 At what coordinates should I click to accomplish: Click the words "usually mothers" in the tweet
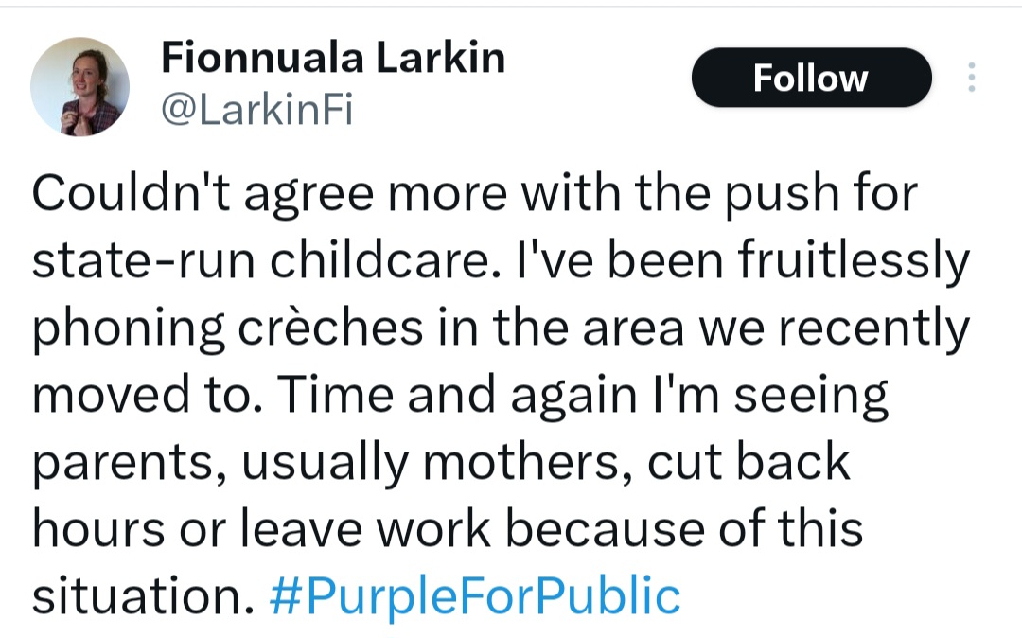tap(431, 462)
